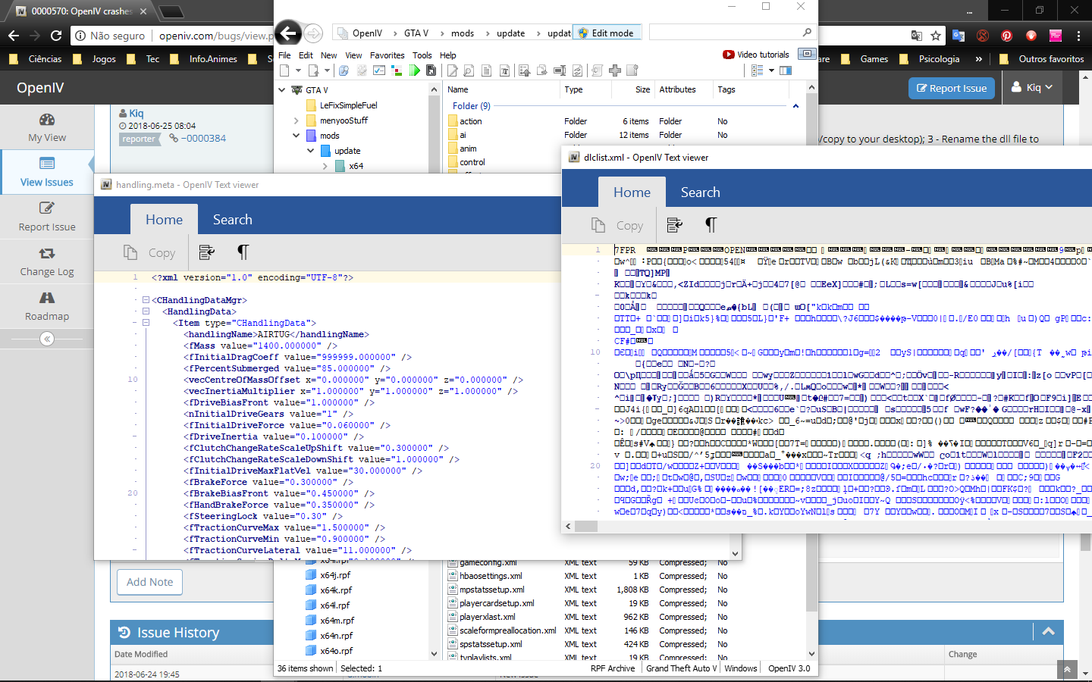The height and width of the screenshot is (682, 1092).
Task: Go back using OpenIV's black back arrow
Action: click(288, 33)
